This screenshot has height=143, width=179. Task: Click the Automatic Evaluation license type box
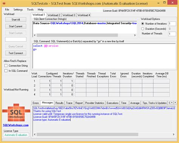point(16,135)
